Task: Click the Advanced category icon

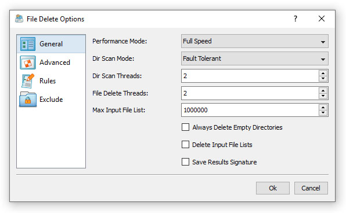Action: click(x=28, y=63)
